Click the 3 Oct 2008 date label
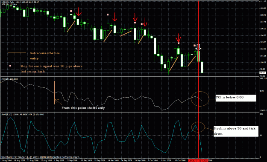267x162 pixels. point(153,160)
